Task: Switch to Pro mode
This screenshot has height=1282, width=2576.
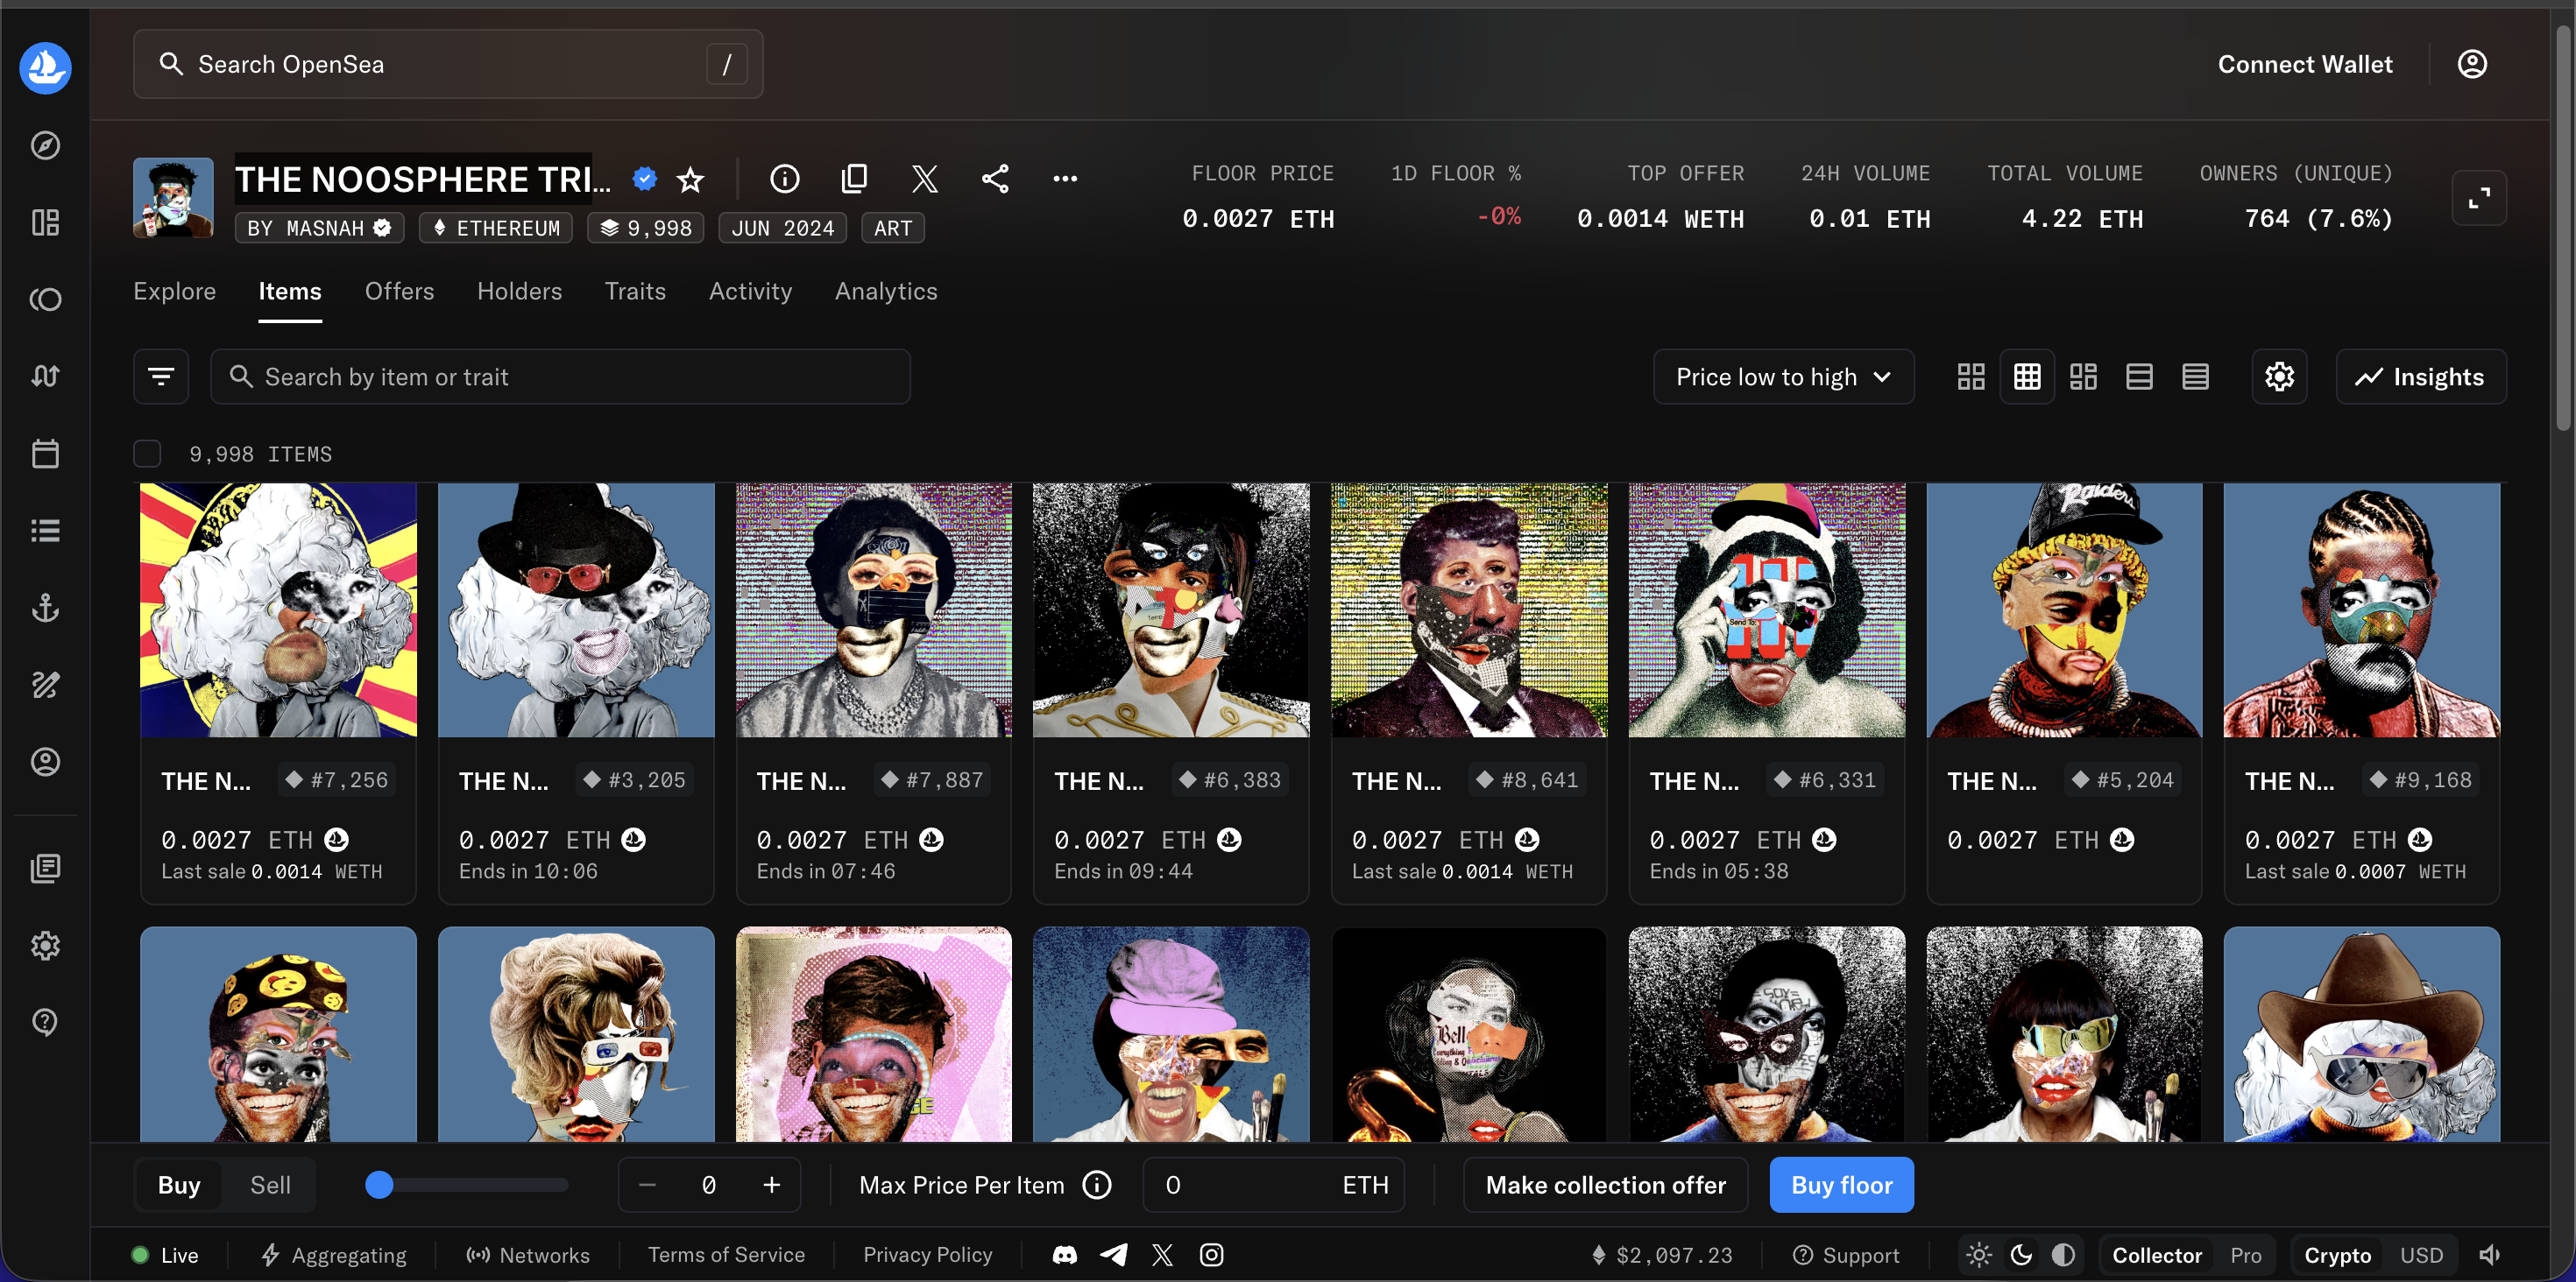Action: 2245,1255
